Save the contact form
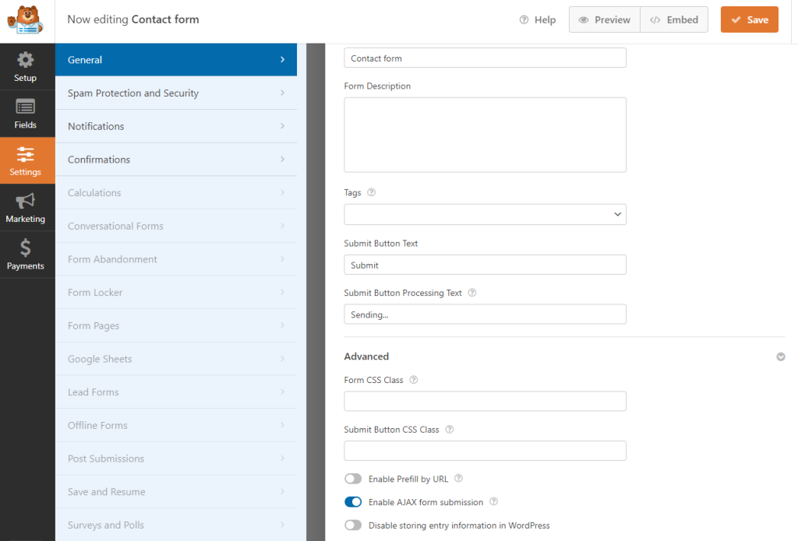 click(x=749, y=19)
